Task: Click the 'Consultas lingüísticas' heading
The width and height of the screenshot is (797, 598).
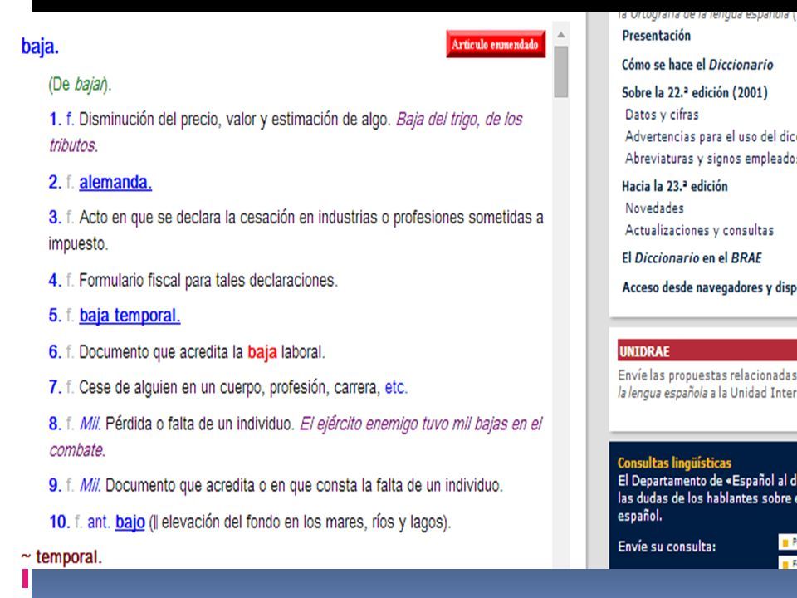Action: (x=674, y=463)
